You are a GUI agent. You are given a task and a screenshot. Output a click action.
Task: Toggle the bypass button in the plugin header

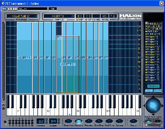(4, 9)
